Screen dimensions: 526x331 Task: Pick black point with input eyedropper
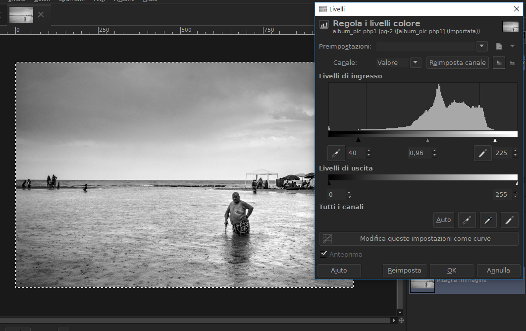[336, 153]
